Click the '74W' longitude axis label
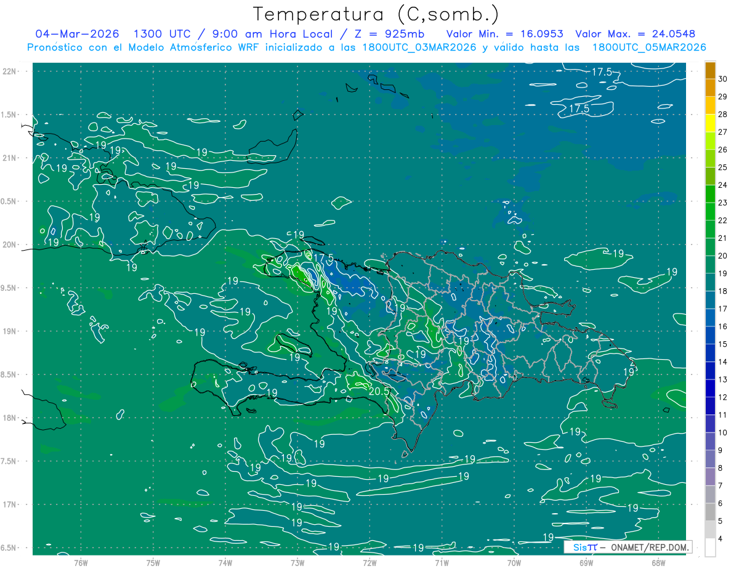 225,563
